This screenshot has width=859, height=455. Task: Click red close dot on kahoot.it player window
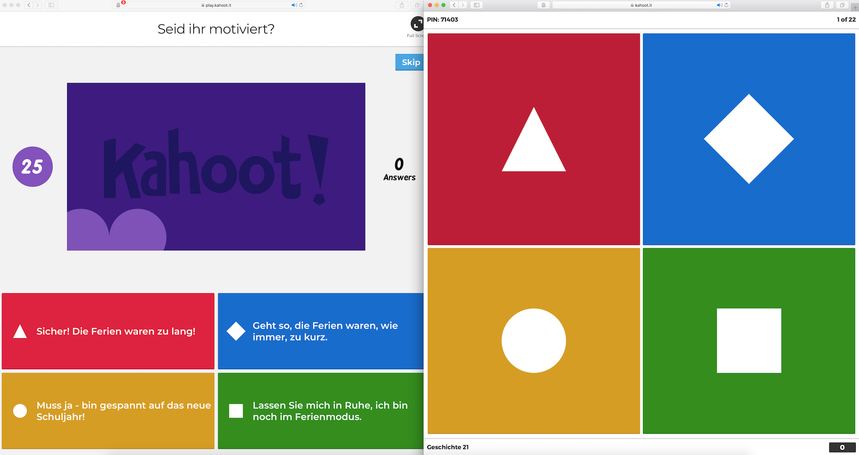[x=430, y=5]
